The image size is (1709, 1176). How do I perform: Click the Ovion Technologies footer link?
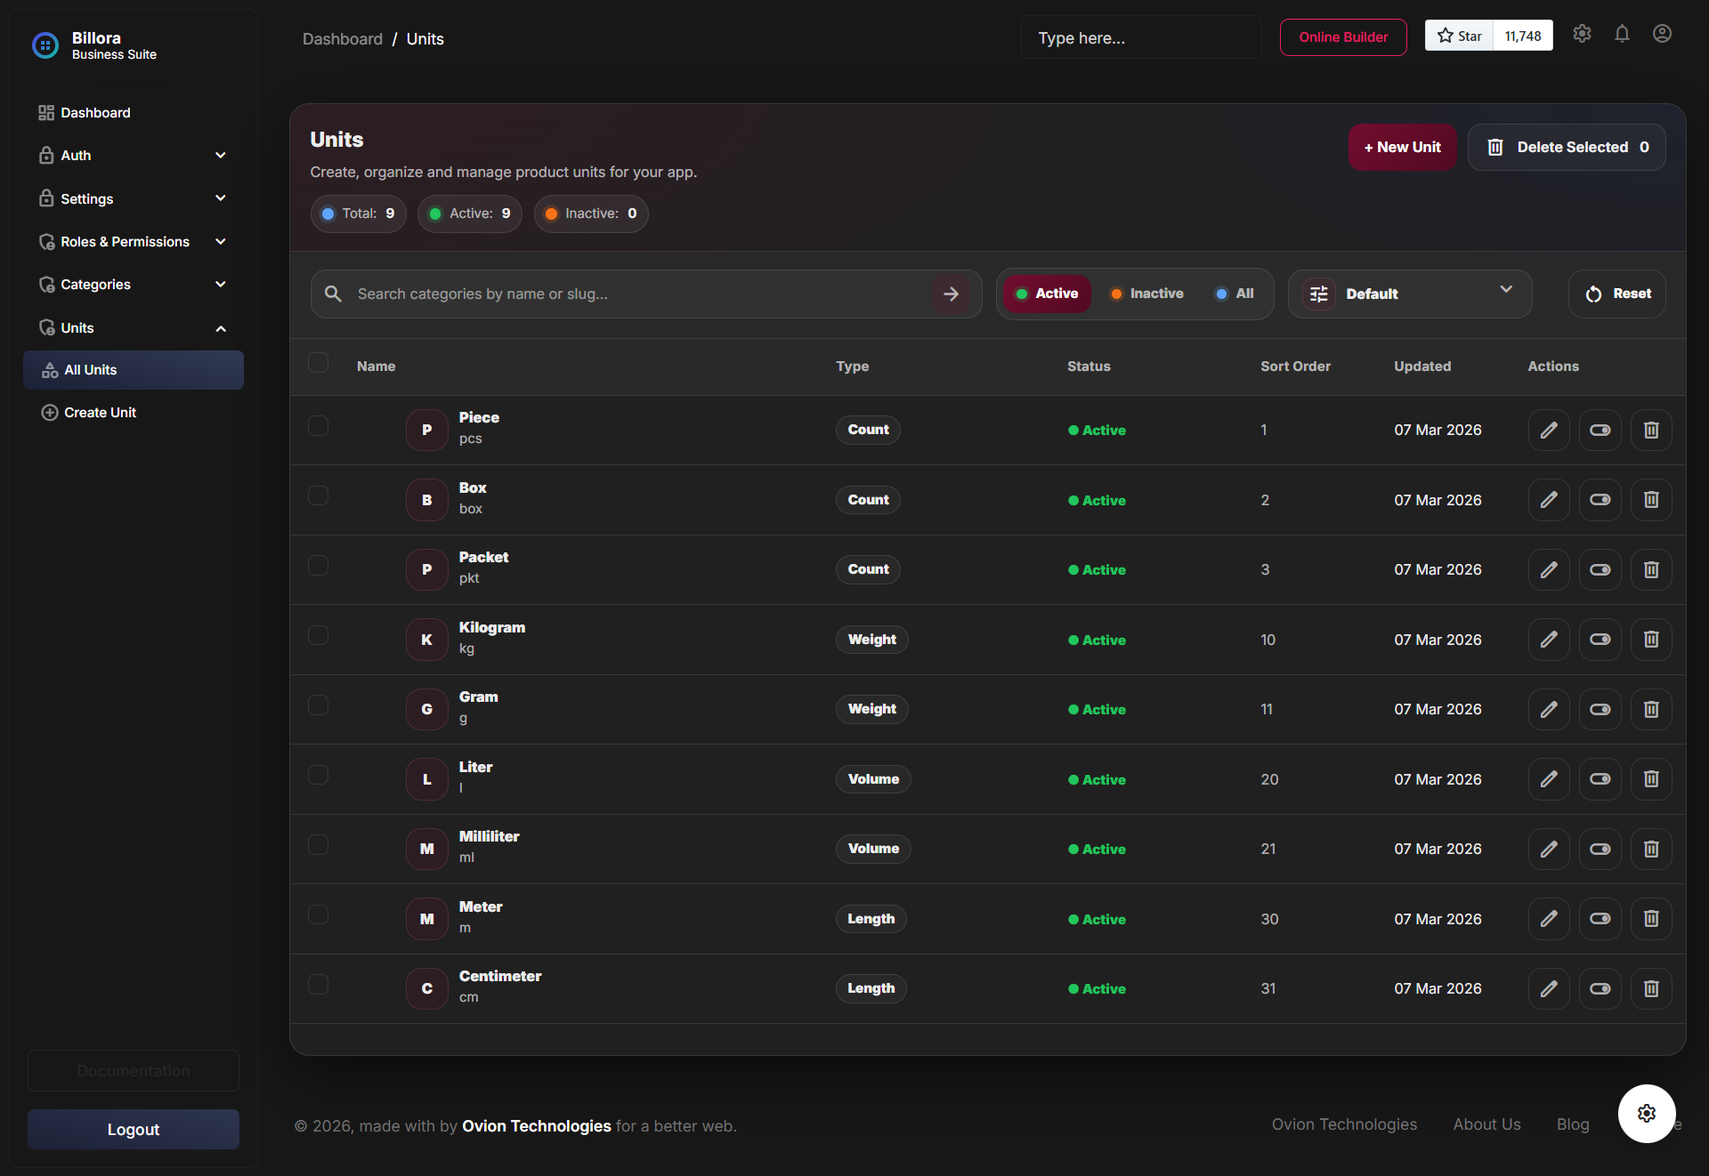pos(1344,1124)
